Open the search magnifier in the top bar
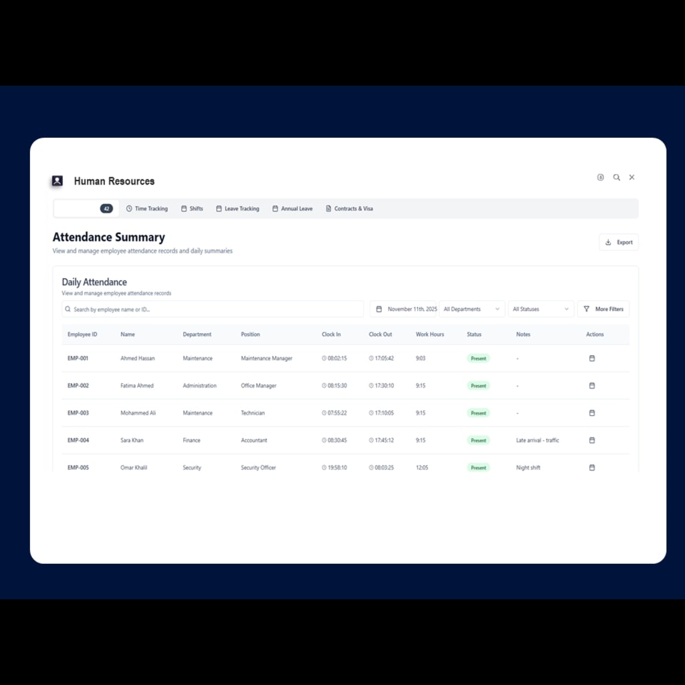This screenshot has width=685, height=685. (x=616, y=177)
